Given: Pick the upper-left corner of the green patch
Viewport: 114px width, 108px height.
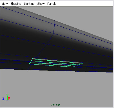Looking at the screenshot, I should (x=33, y=58).
